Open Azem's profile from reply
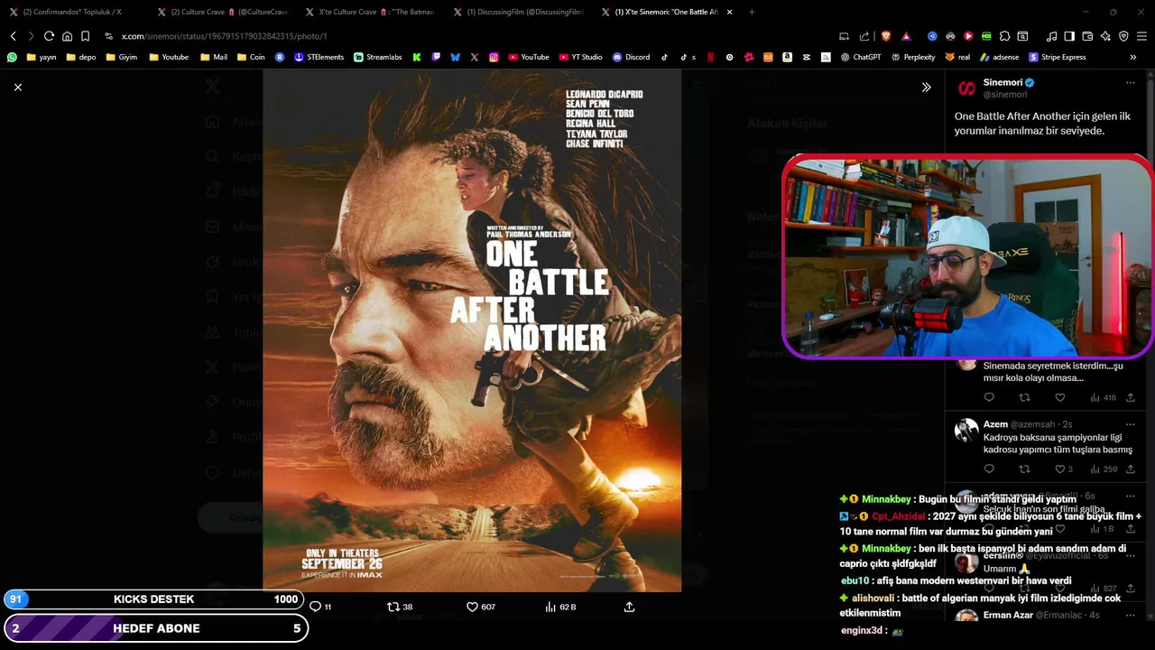The height and width of the screenshot is (650, 1155). [995, 424]
